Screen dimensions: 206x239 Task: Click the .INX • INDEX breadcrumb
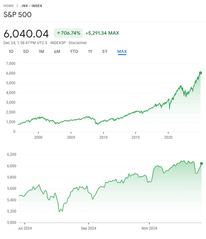pos(31,6)
